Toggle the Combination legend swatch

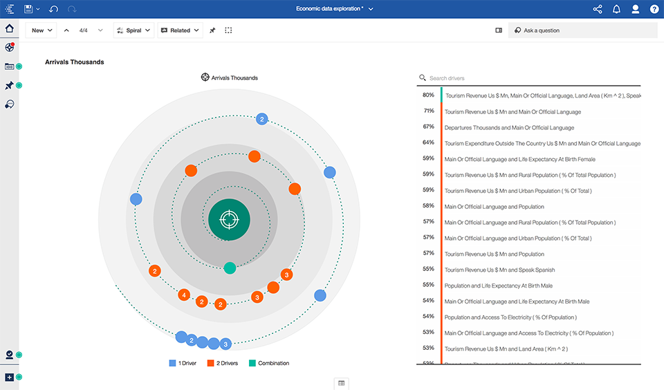(252, 363)
